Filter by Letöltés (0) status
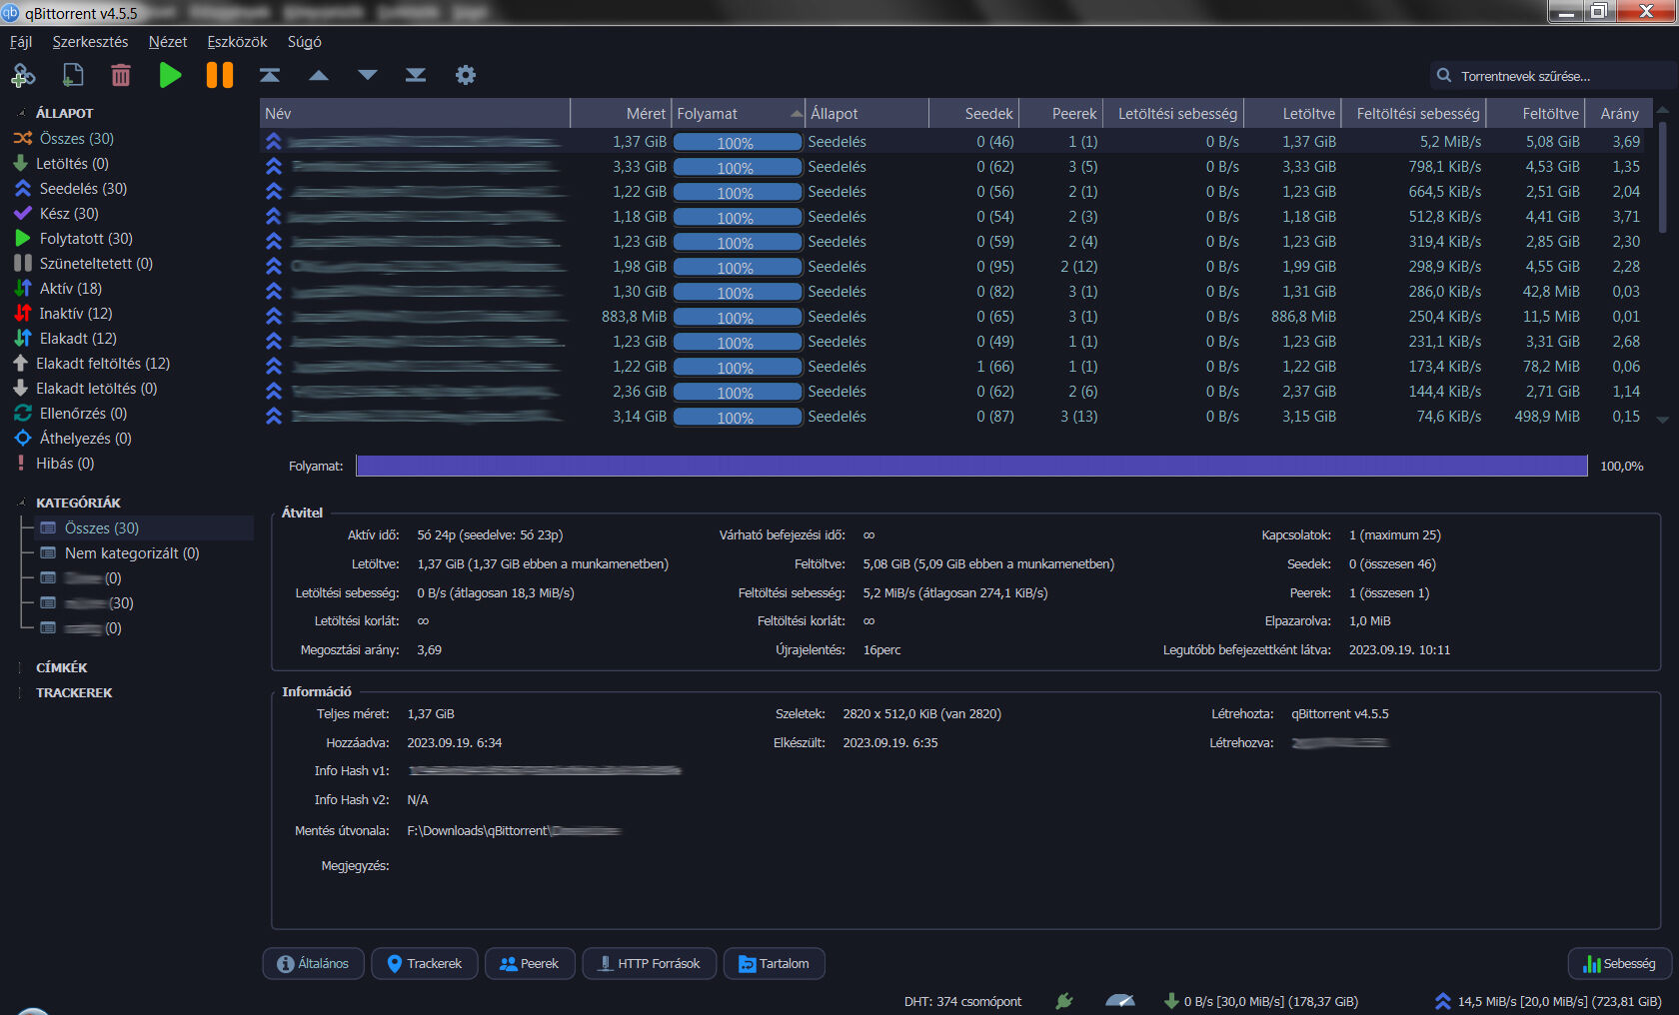This screenshot has width=1679, height=1015. 61,164
